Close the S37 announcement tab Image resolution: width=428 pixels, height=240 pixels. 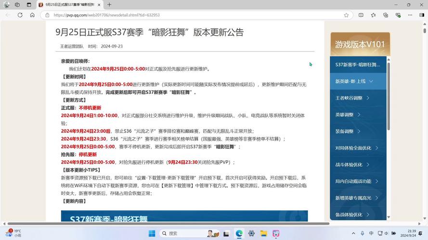[99, 5]
